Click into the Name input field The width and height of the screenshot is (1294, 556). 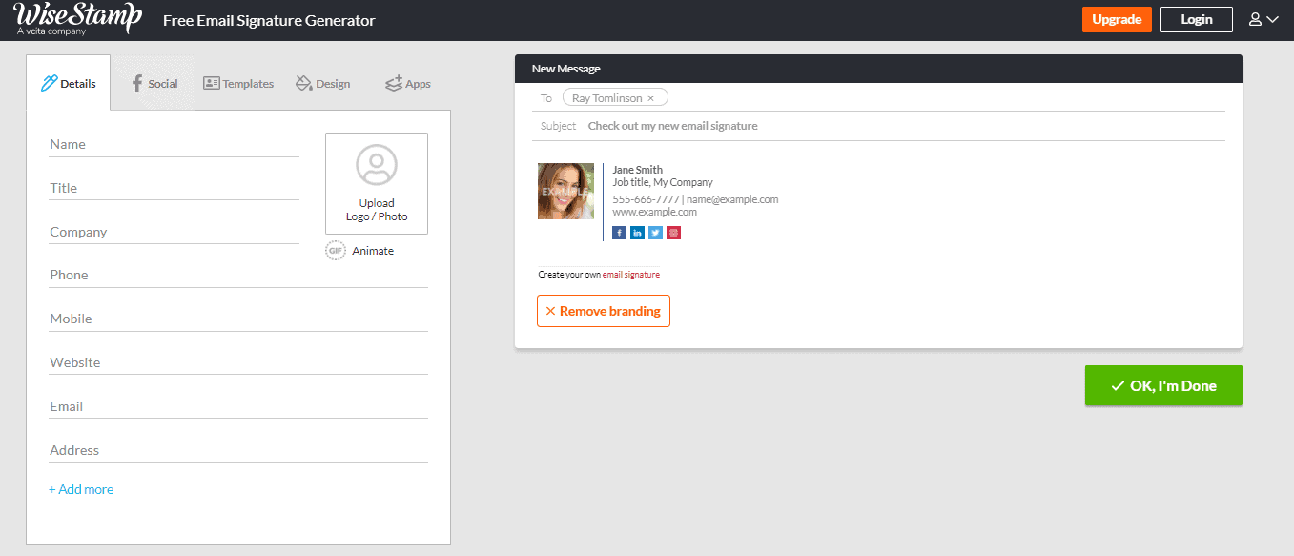coord(174,145)
